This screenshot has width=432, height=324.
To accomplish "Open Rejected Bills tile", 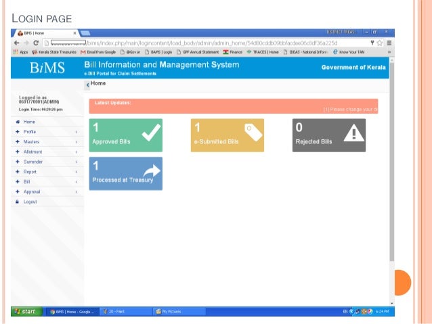I will [x=329, y=135].
